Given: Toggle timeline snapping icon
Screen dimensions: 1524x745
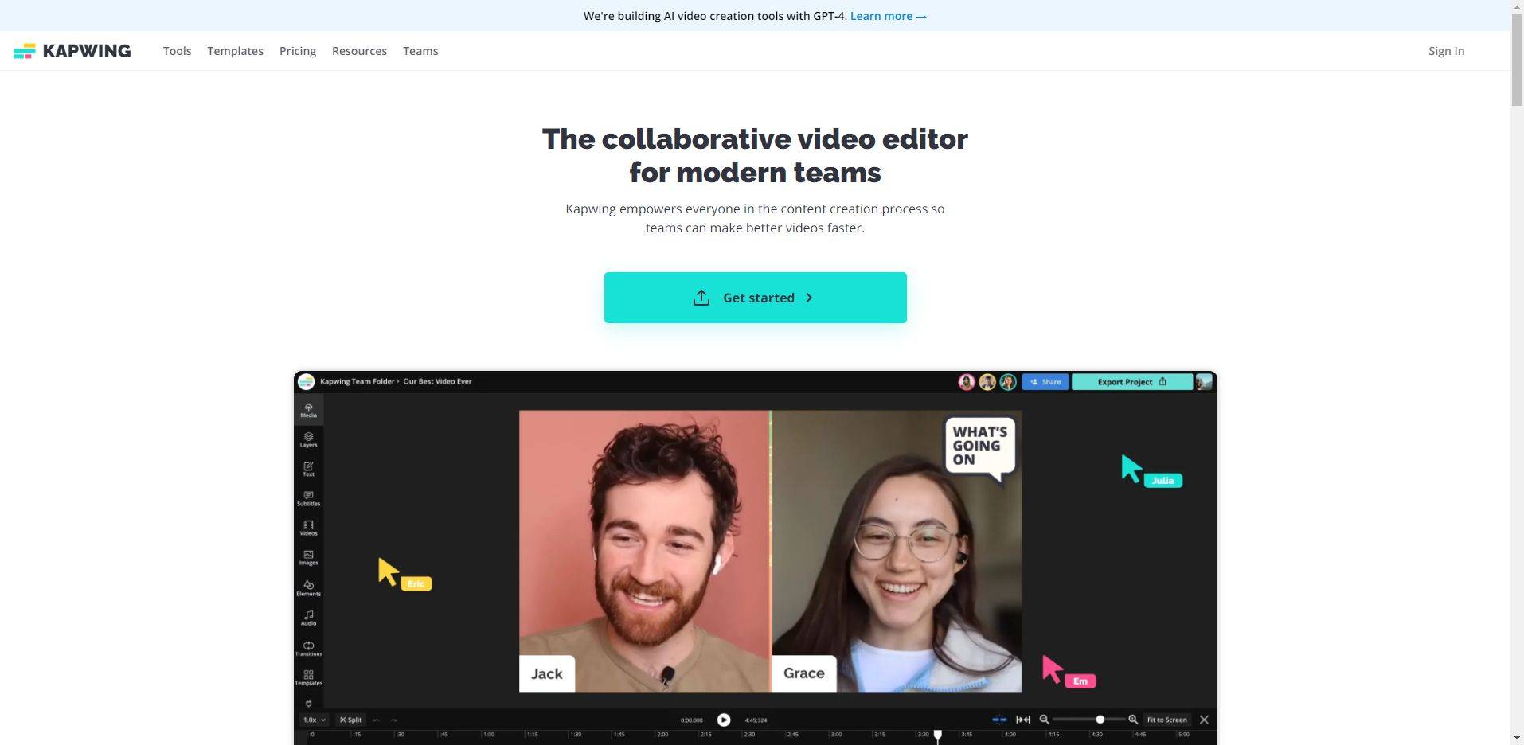Looking at the screenshot, I should tap(999, 720).
